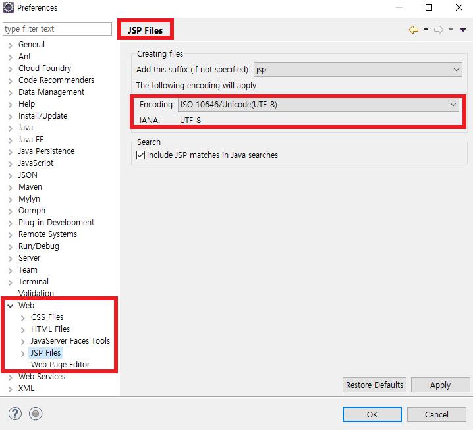Collapse the Web tree node
473x430 pixels.
click(x=11, y=306)
